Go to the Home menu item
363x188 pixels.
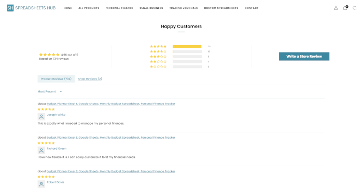coord(68,8)
